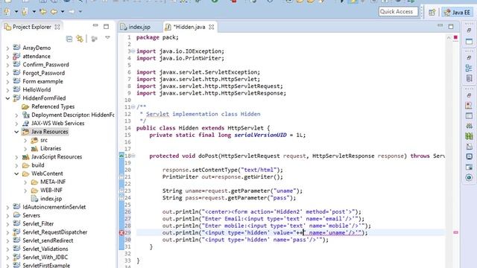Screen dimensions: 477x268
Task: Fold the doPost method at line 18
Action: click(x=133, y=156)
